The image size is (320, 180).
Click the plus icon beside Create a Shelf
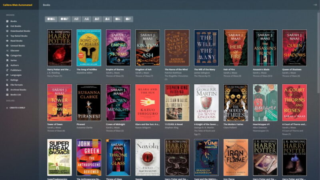(x=7, y=108)
